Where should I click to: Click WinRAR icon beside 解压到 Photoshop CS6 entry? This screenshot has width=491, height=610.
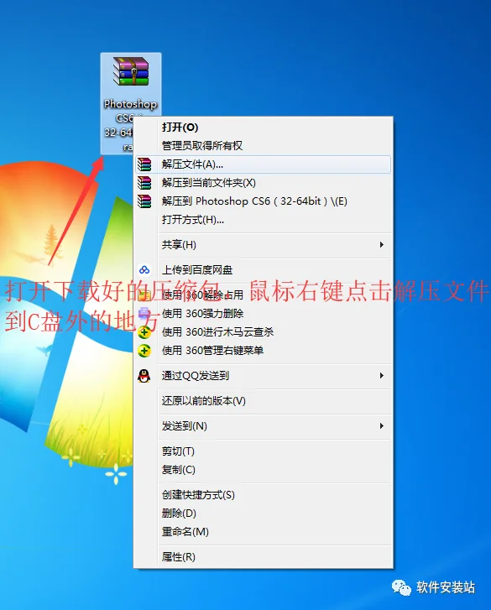coord(144,201)
